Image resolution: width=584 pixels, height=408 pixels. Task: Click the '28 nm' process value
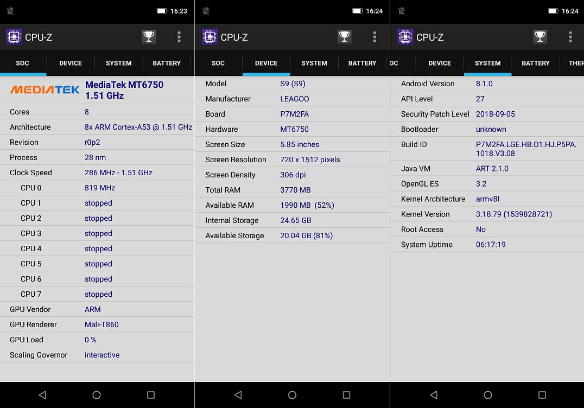(95, 157)
